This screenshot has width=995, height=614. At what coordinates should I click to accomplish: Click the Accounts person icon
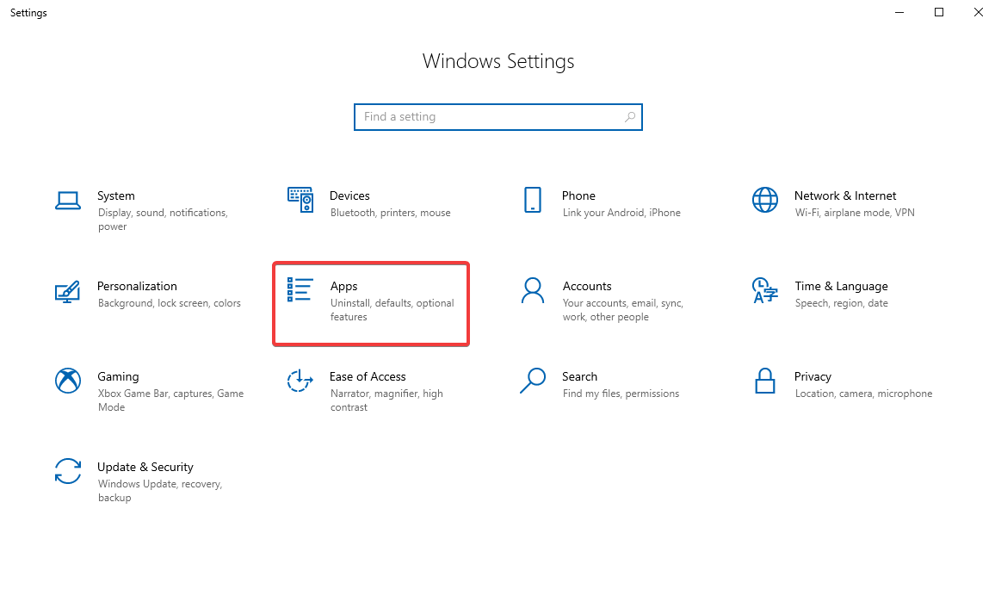[533, 292]
